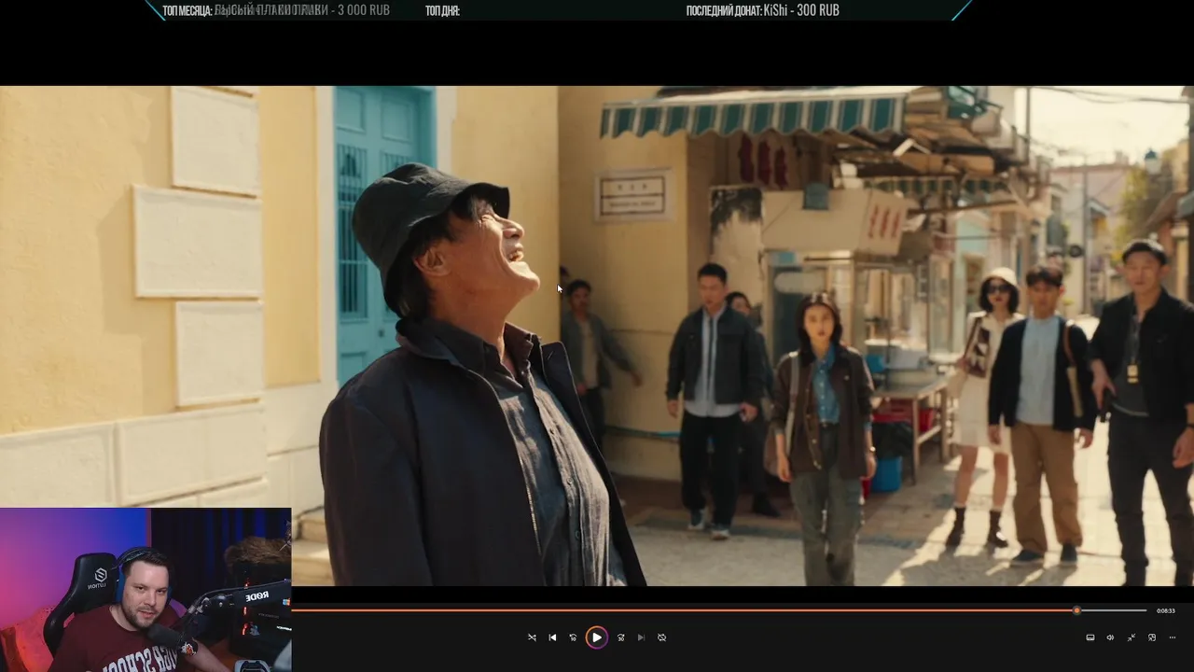The height and width of the screenshot is (672, 1194).
Task: Open more options ellipsis menu
Action: point(1173,637)
